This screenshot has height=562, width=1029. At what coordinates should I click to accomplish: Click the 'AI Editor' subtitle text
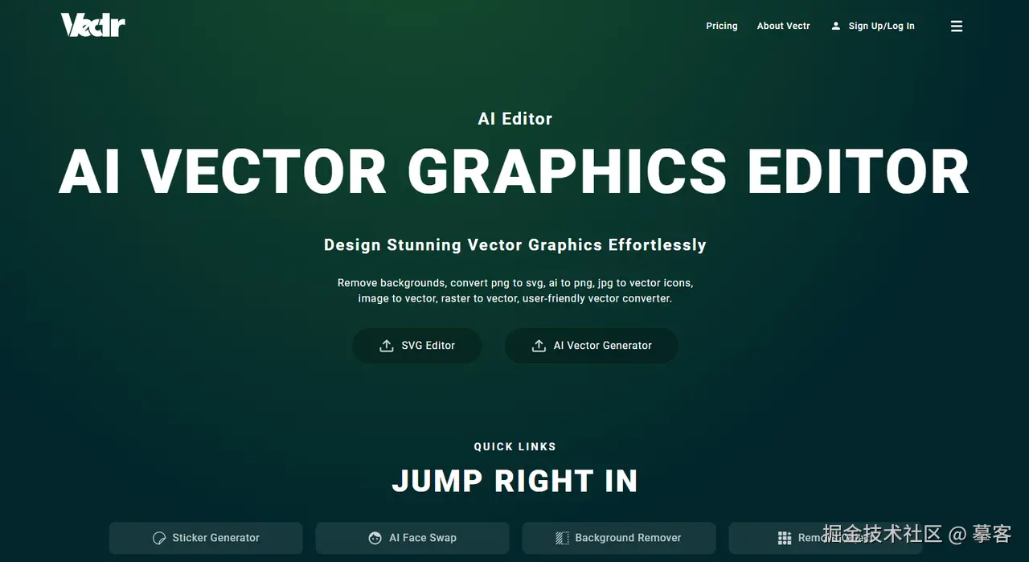(x=514, y=119)
